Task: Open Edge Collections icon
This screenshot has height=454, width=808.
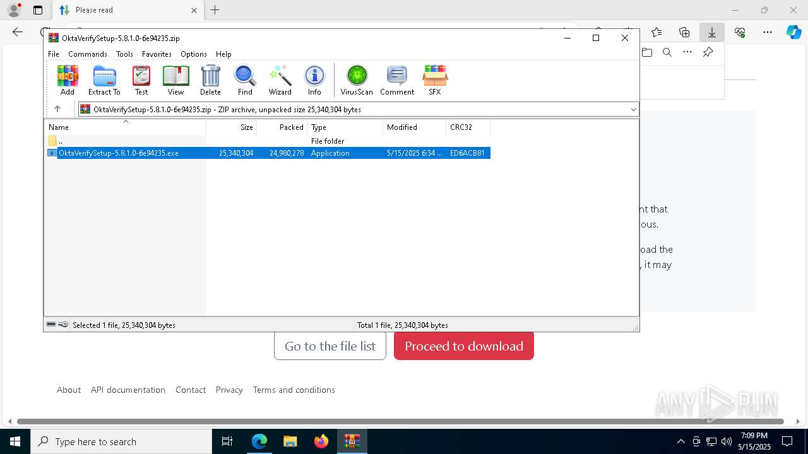Action: [684, 32]
